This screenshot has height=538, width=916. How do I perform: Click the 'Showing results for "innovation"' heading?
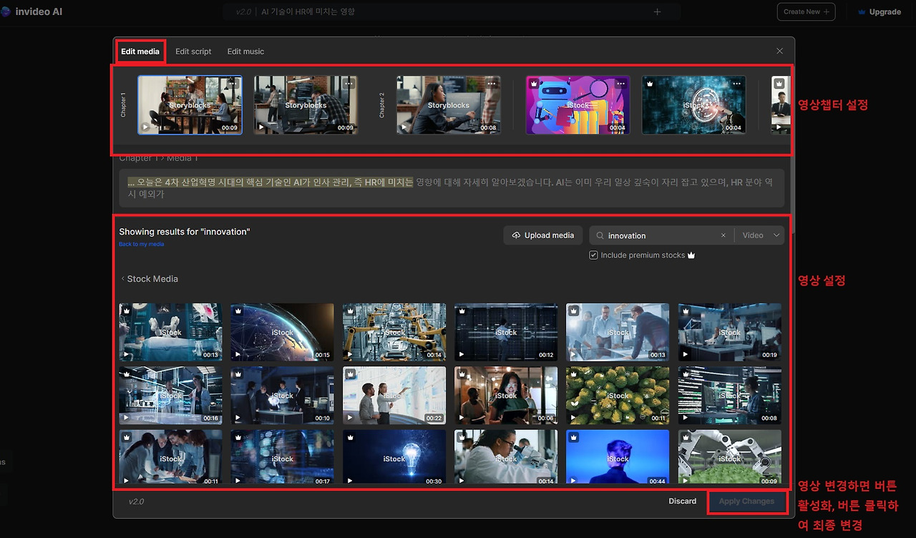tap(185, 232)
